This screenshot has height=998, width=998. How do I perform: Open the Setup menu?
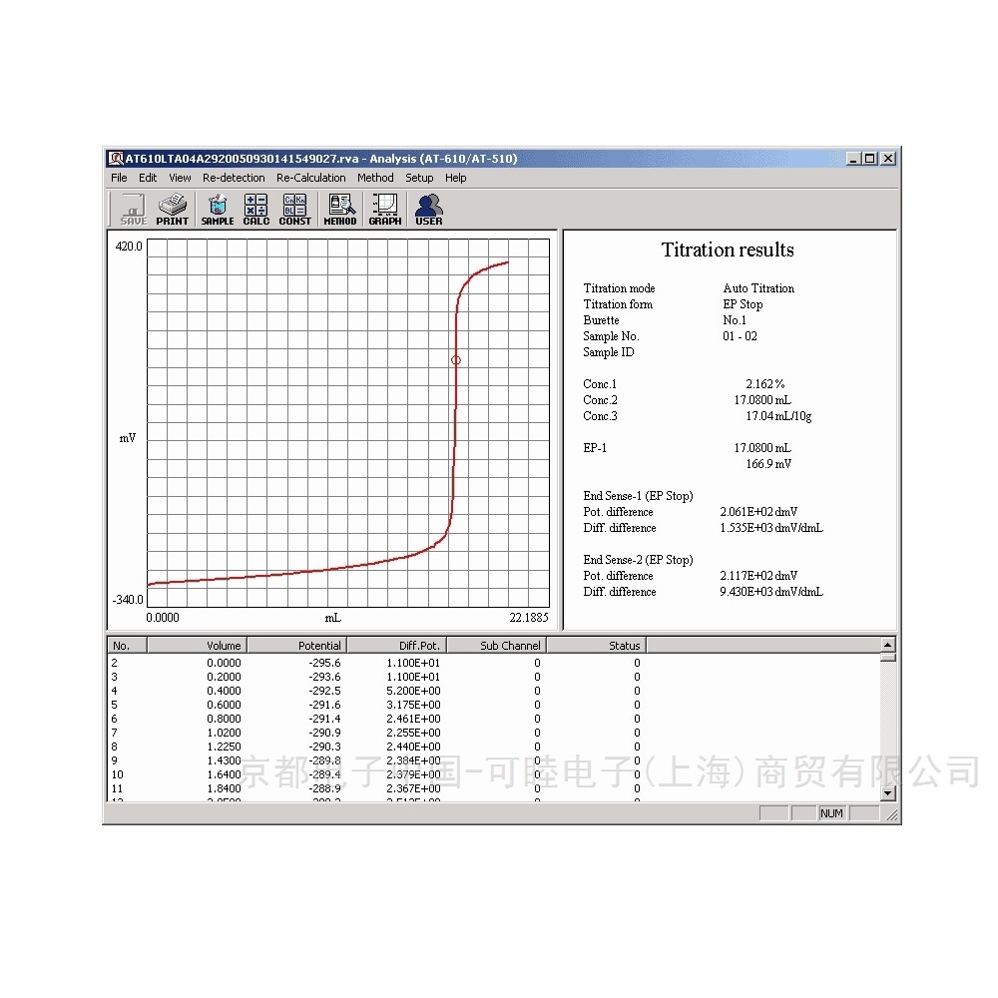tap(419, 178)
